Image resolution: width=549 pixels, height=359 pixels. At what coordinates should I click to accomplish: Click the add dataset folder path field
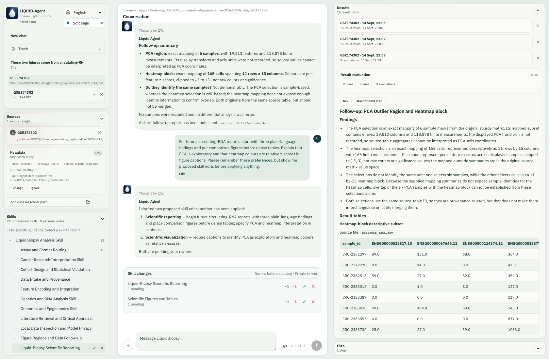(50, 202)
